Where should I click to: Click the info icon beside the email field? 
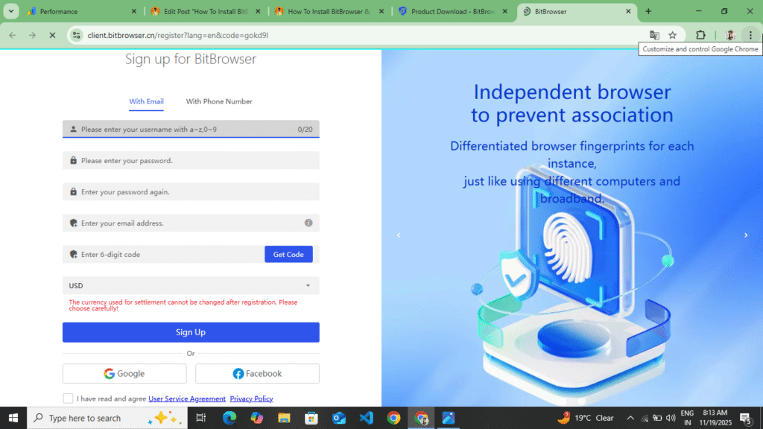(310, 223)
